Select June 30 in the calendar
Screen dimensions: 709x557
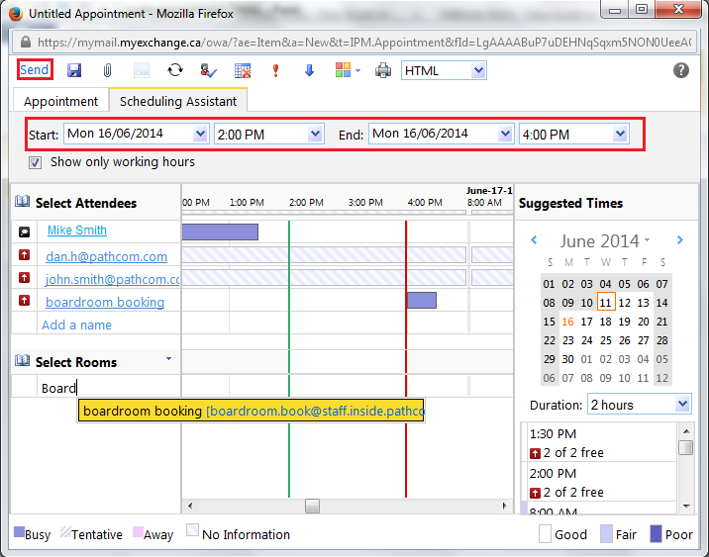[x=568, y=359]
